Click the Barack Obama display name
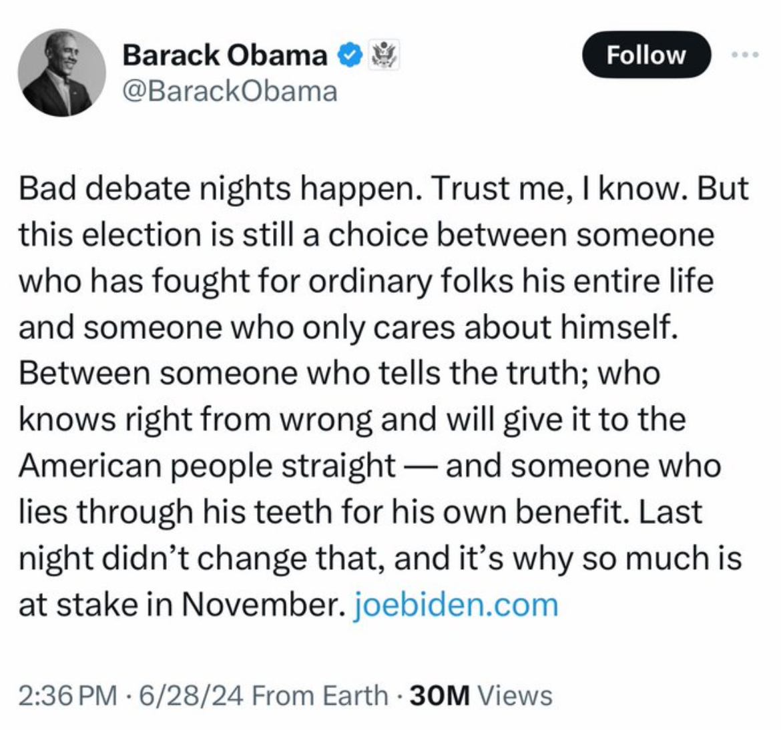Screen dimensions: 781x730 pos(224,55)
